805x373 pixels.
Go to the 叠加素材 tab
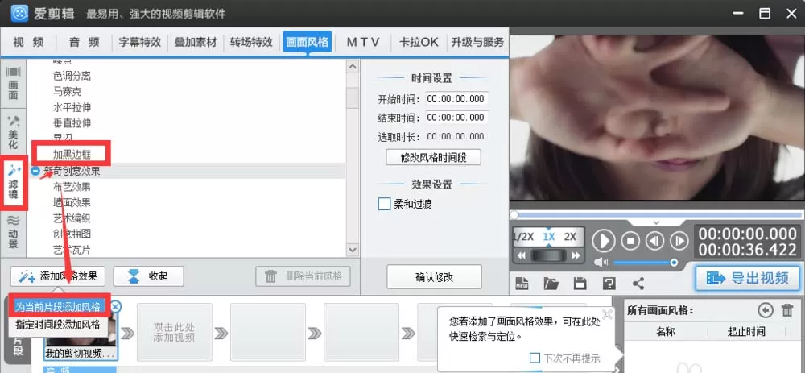click(x=196, y=42)
